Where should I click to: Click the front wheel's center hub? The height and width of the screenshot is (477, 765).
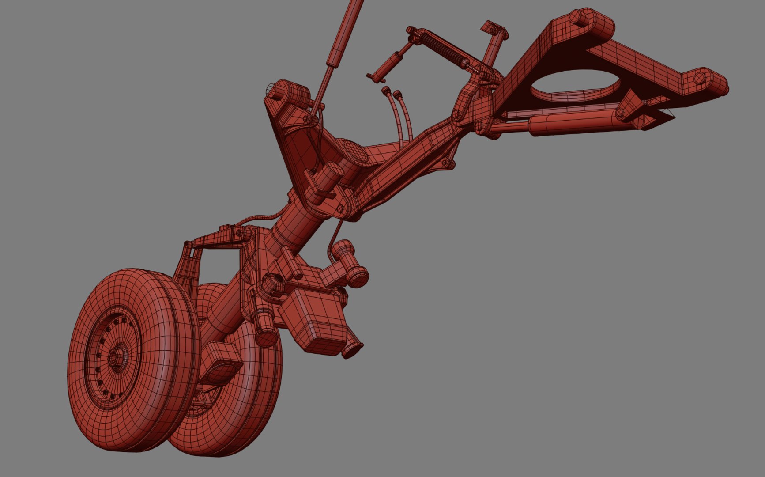(x=116, y=356)
